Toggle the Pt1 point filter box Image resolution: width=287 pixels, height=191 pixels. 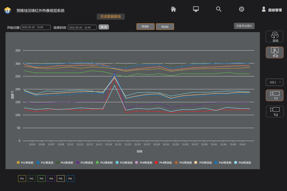point(22,179)
